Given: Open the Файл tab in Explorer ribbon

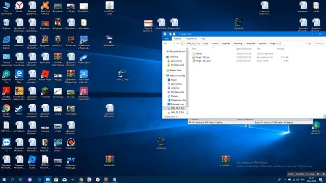Looking at the screenshot, I should 167,39.
